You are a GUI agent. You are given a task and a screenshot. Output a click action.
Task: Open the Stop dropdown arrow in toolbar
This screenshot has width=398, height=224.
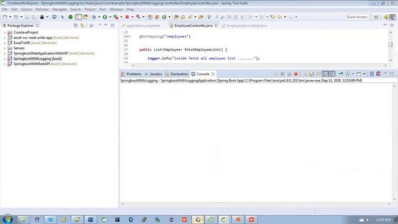tap(132, 17)
